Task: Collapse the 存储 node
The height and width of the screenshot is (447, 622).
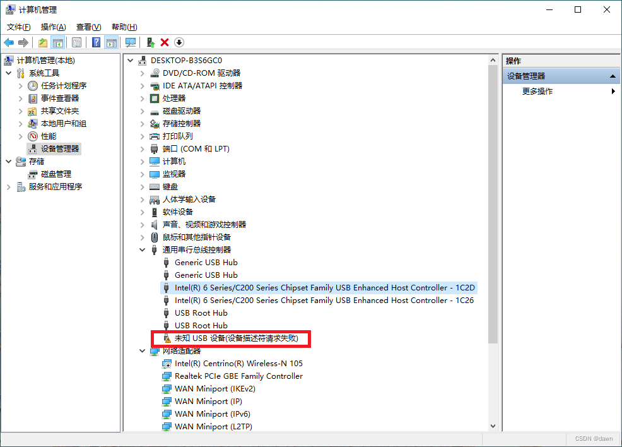Action: pos(9,162)
